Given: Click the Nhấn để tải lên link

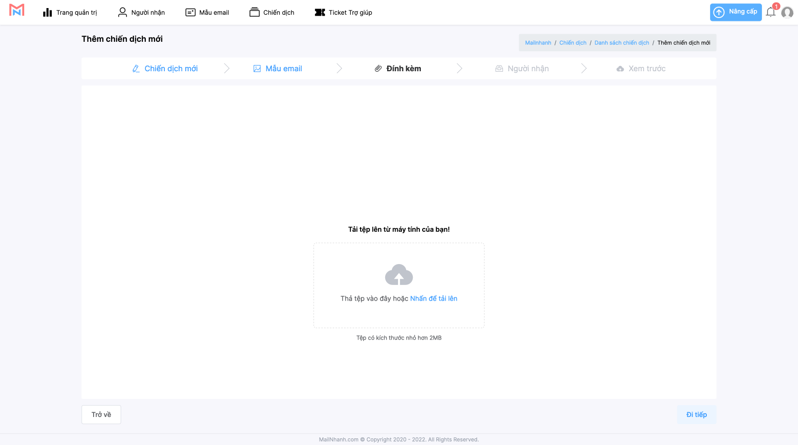Looking at the screenshot, I should (x=433, y=299).
